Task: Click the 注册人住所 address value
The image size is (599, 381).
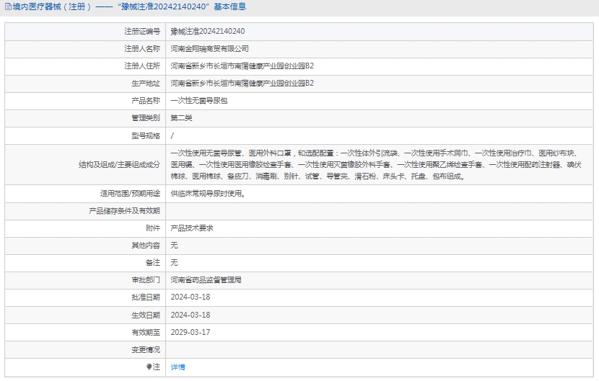Action: (242, 66)
